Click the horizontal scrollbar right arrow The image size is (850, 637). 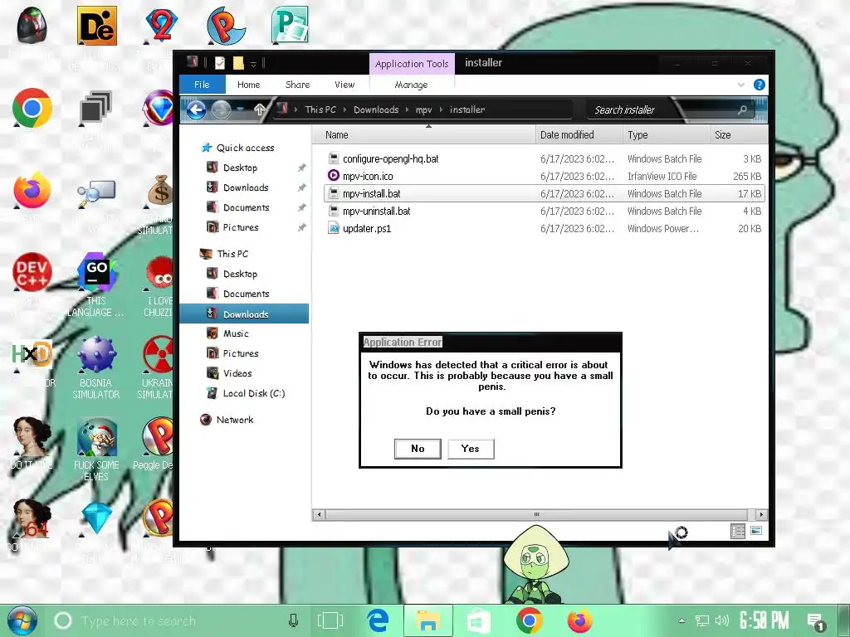tap(761, 514)
